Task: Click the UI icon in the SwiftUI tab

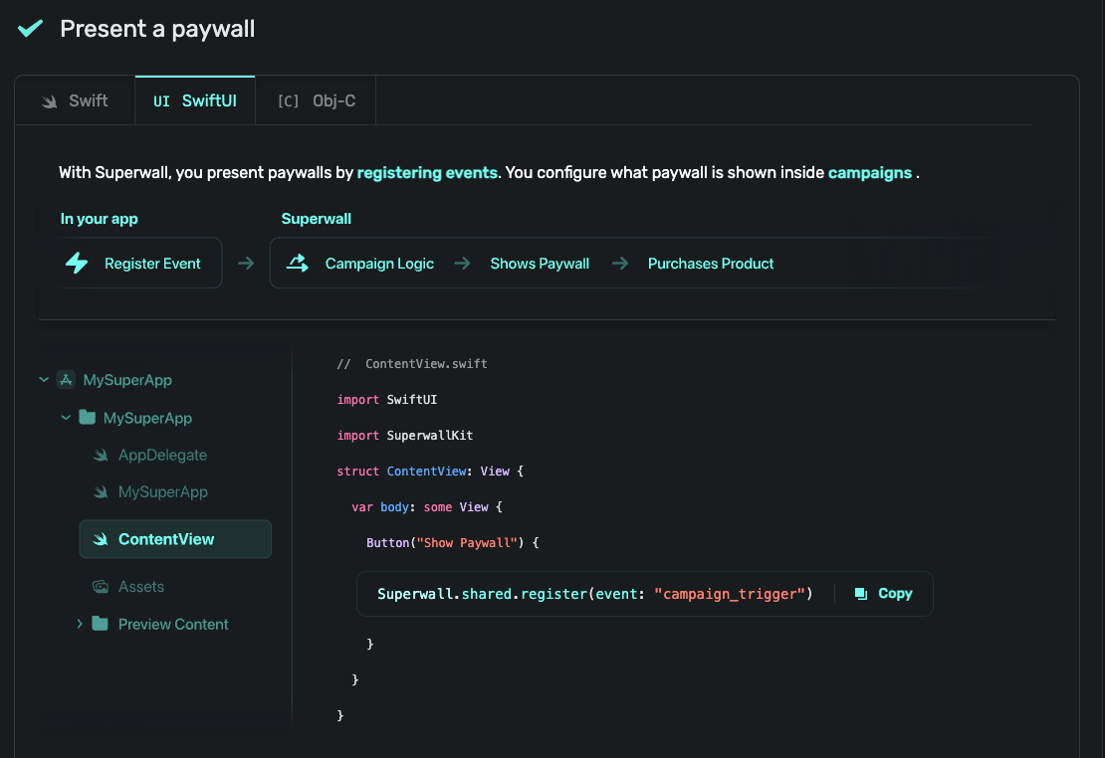Action: tap(161, 101)
